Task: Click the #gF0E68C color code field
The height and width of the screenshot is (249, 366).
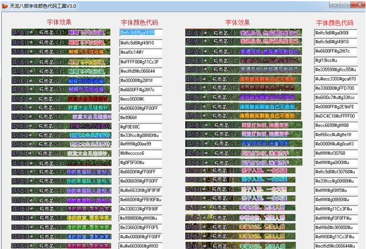Action: click(141, 126)
